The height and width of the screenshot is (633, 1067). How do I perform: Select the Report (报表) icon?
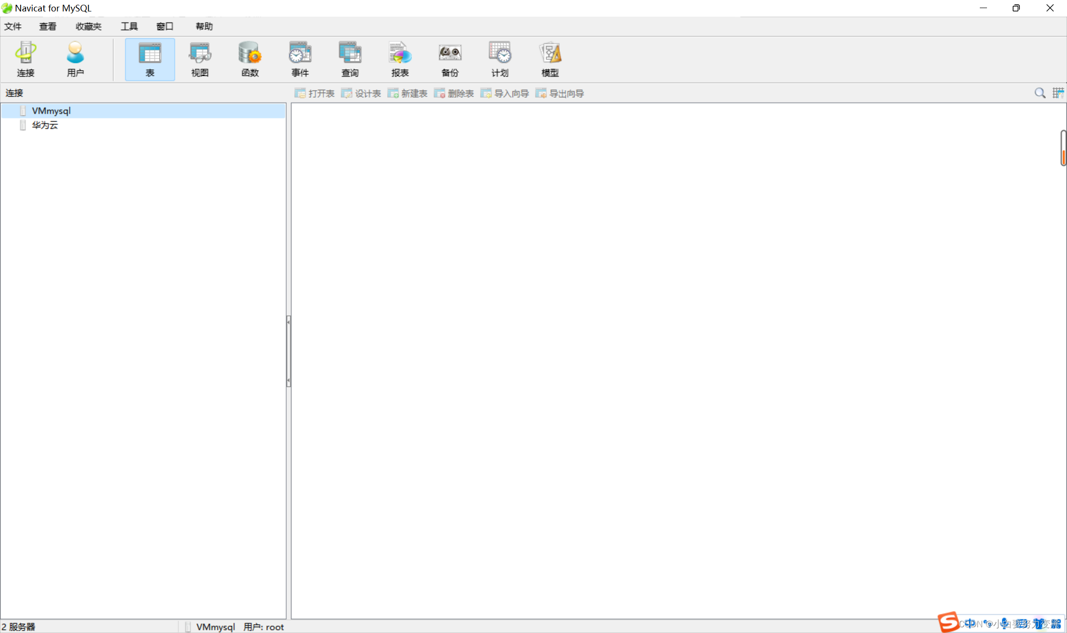400,59
